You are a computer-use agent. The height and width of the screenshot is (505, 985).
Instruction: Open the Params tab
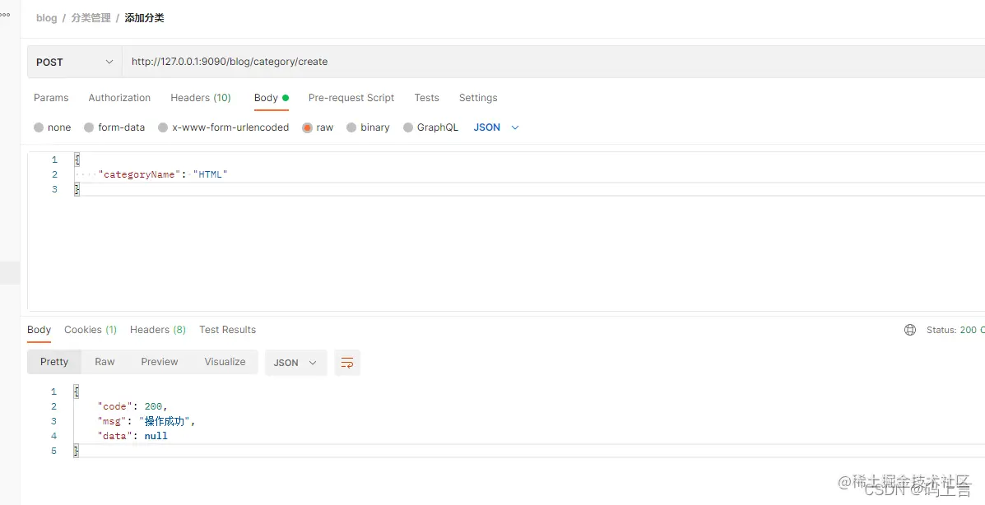51,97
